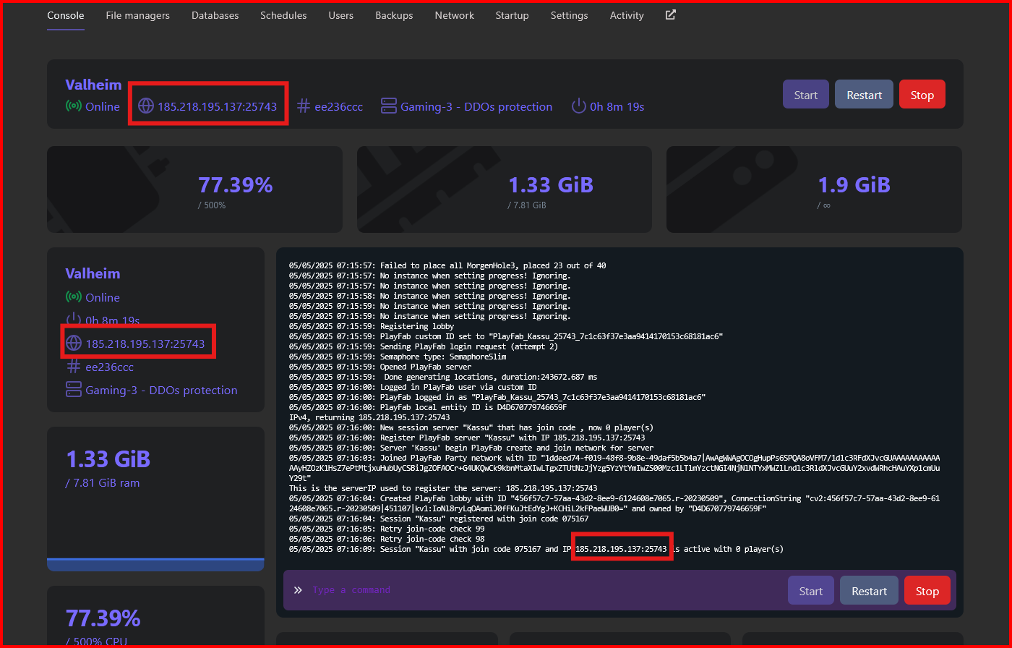The width and height of the screenshot is (1012, 648).
Task: Switch to File managers tab
Action: point(137,15)
